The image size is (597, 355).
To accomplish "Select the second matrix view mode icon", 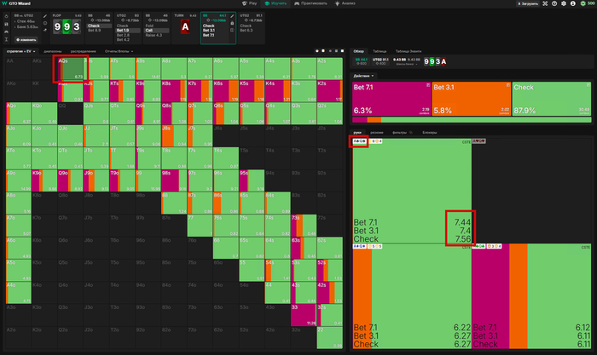I will 323,51.
